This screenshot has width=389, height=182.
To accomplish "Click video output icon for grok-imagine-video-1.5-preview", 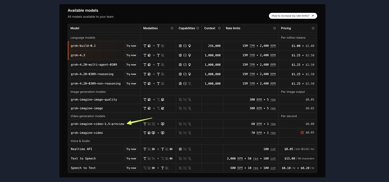I will point(163,124).
